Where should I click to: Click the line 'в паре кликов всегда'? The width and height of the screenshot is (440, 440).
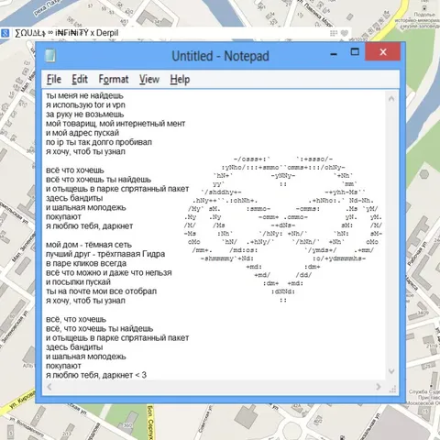click(x=86, y=263)
